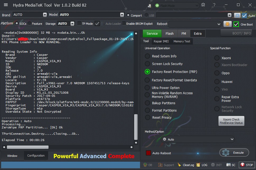Switch to the Extra tab
Screen dimensions: 256x170
point(198,33)
